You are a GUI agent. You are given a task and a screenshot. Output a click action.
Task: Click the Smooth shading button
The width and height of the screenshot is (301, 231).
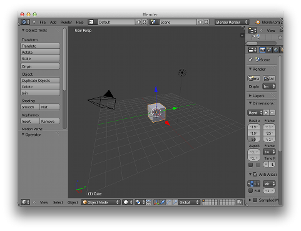click(x=30, y=107)
